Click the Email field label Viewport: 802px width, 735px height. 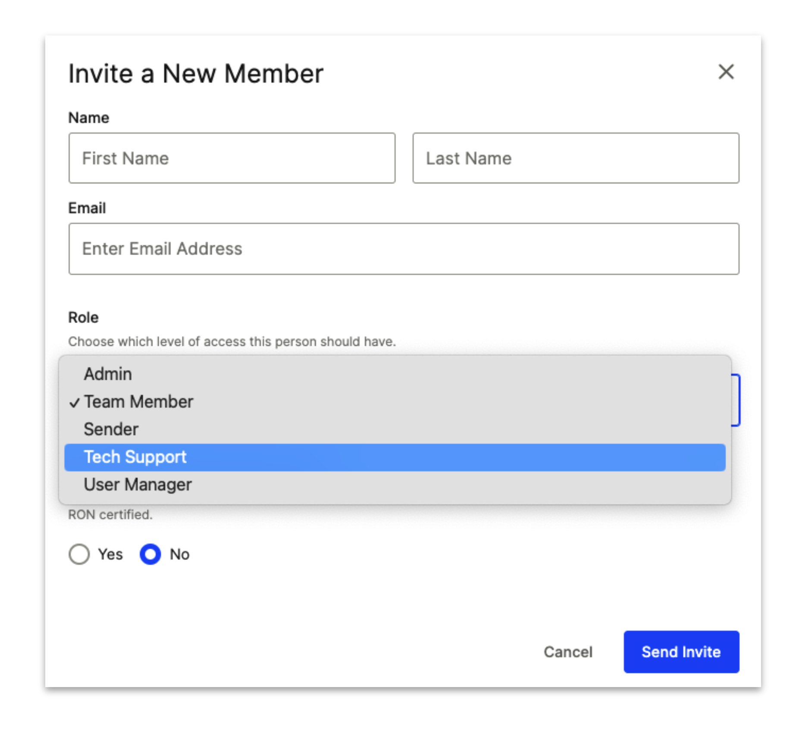pyautogui.click(x=87, y=208)
